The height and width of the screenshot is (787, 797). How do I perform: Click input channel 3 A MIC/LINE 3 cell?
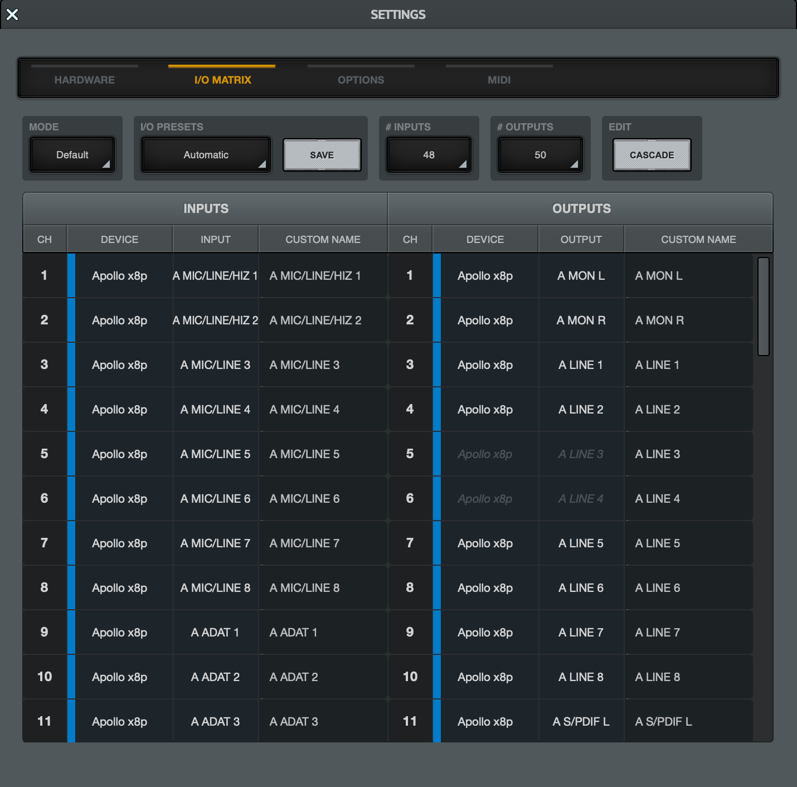[x=215, y=365]
